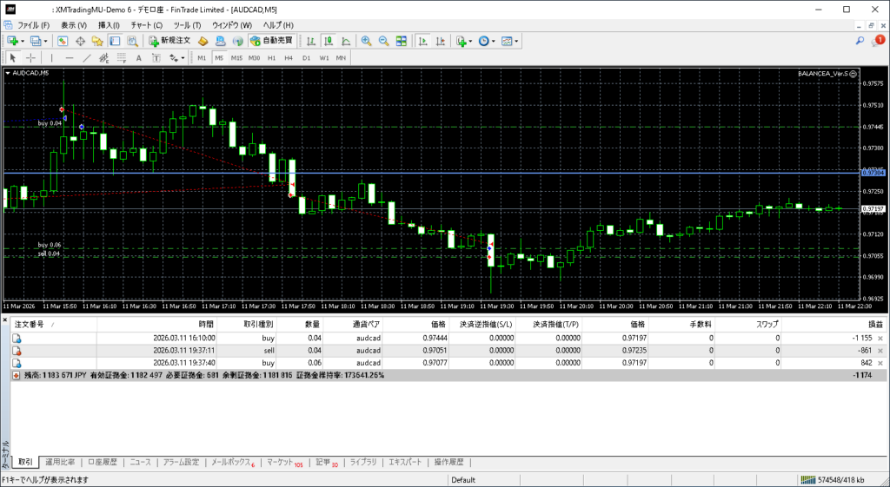Expand the new chart dropdown arrow
This screenshot has height=487, width=890.
point(23,41)
